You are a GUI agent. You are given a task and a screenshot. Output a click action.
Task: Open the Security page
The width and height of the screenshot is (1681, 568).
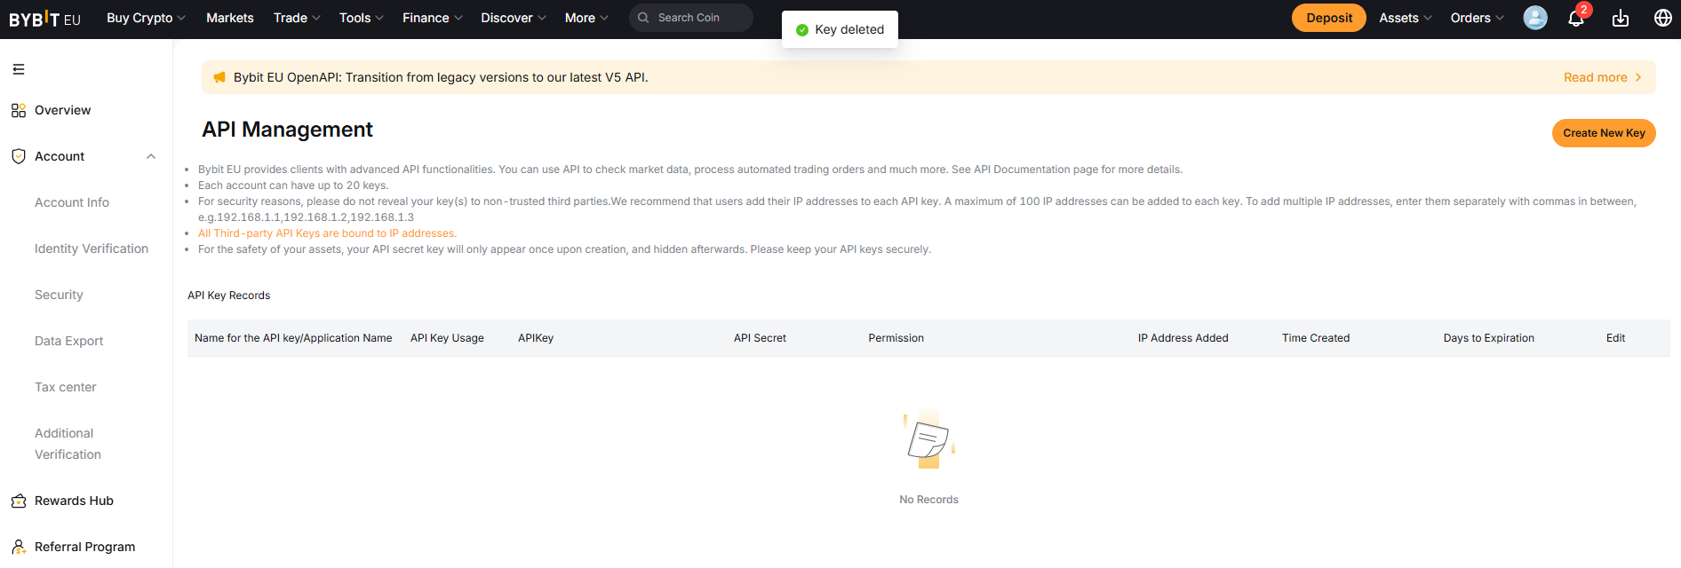(x=59, y=295)
